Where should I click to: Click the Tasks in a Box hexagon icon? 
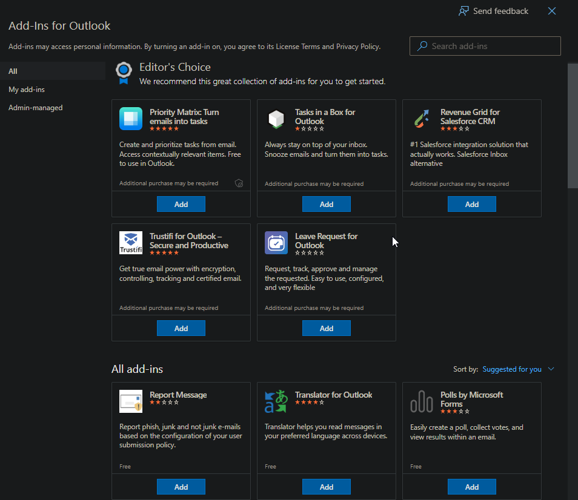(276, 119)
